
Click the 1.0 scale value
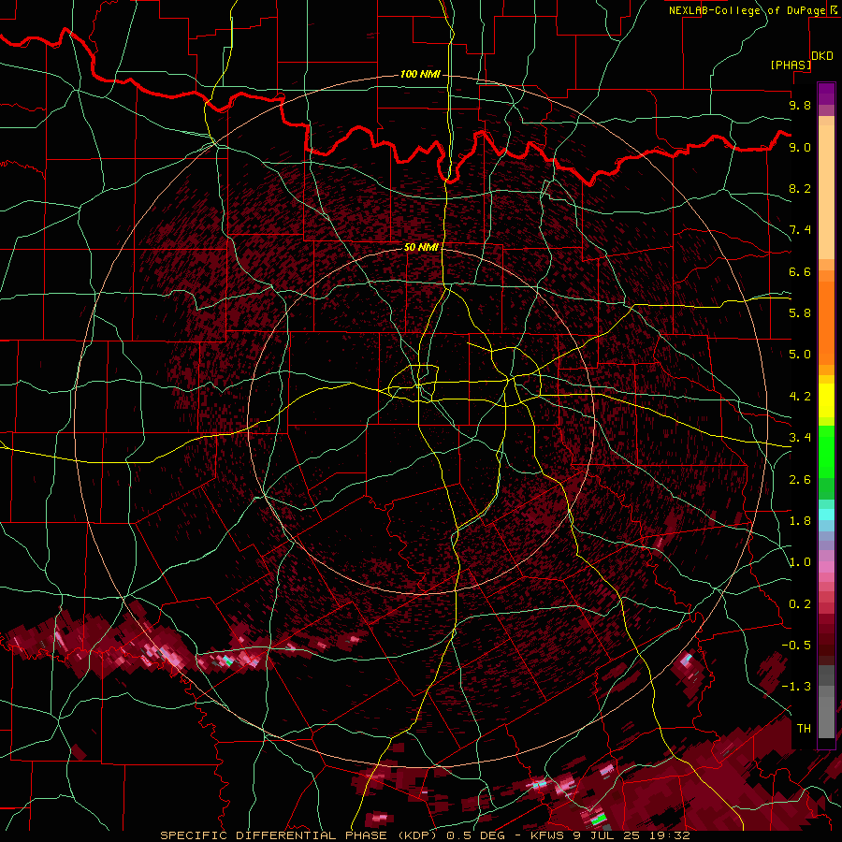800,562
